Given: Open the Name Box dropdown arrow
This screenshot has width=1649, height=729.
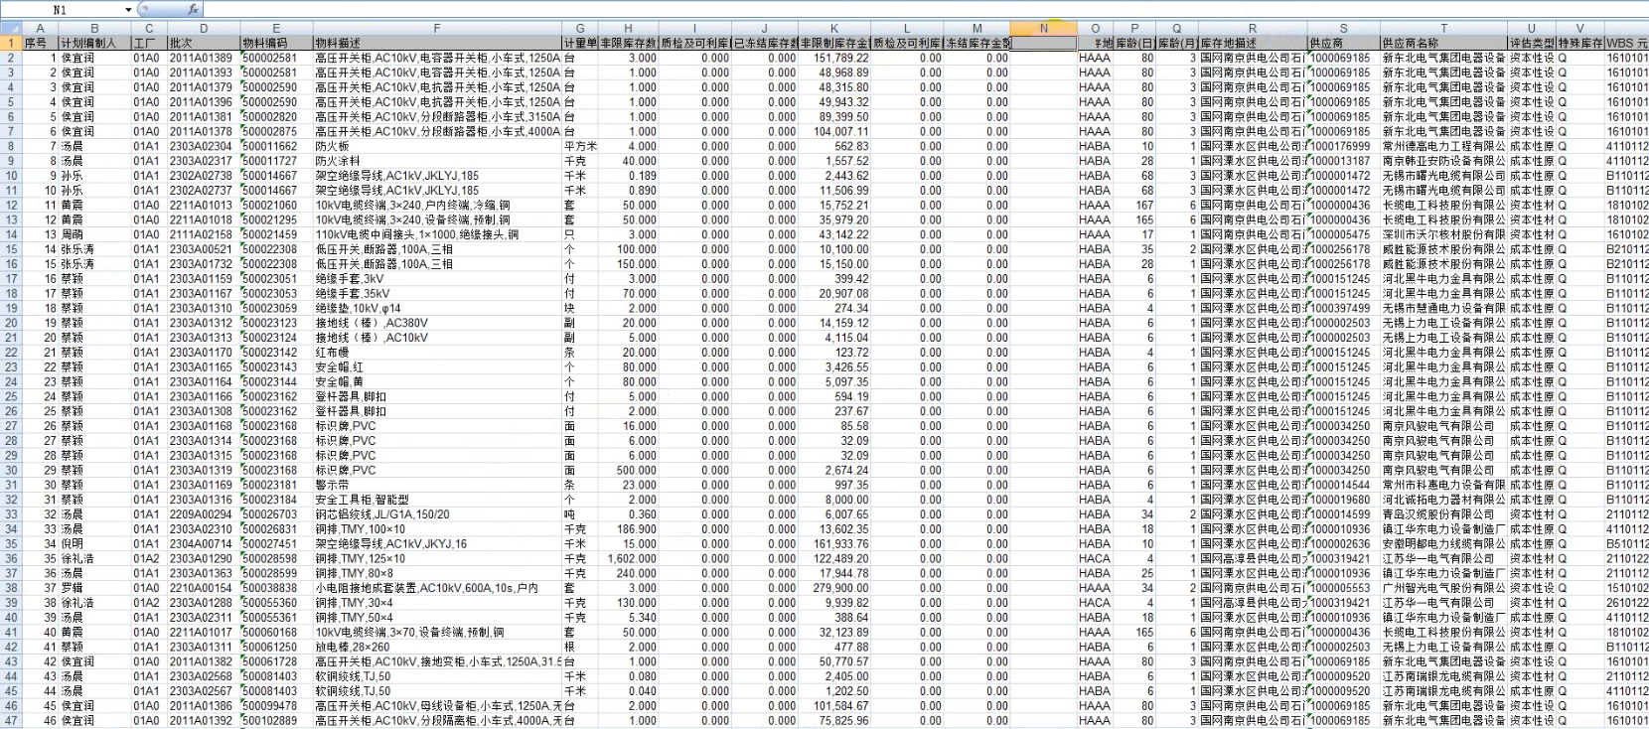Looking at the screenshot, I should click(128, 10).
